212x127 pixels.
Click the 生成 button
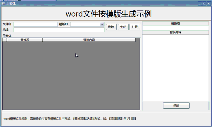(x=123, y=27)
